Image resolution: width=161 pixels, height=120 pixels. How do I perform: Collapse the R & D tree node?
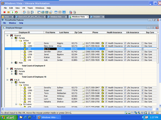coord(7,80)
